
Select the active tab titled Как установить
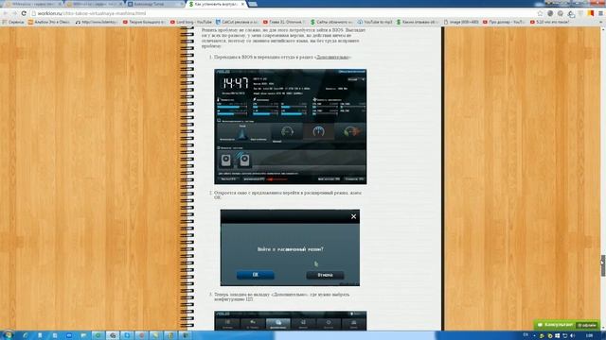click(x=217, y=4)
